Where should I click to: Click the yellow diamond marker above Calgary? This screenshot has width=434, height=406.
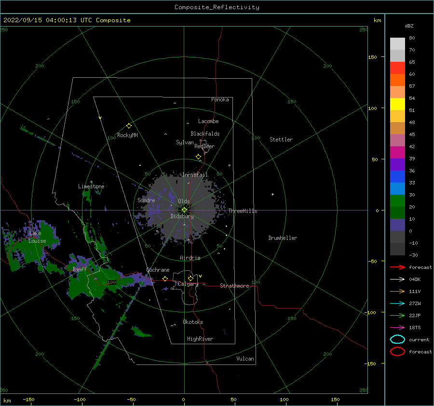click(x=190, y=278)
